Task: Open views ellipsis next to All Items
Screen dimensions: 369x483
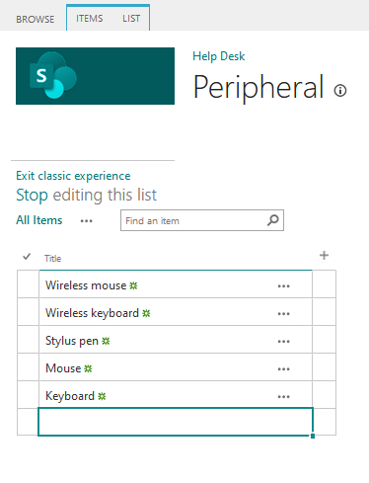Action: point(87,221)
